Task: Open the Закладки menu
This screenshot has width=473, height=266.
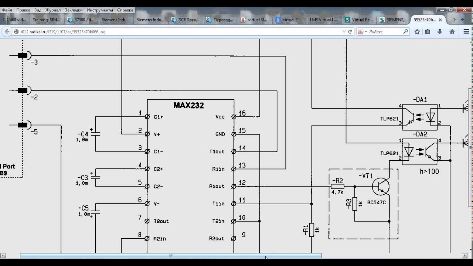Action: click(74, 10)
